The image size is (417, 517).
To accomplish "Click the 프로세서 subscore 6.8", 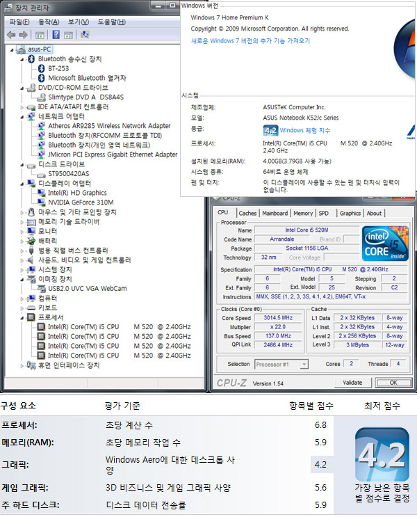I will pyautogui.click(x=320, y=425).
